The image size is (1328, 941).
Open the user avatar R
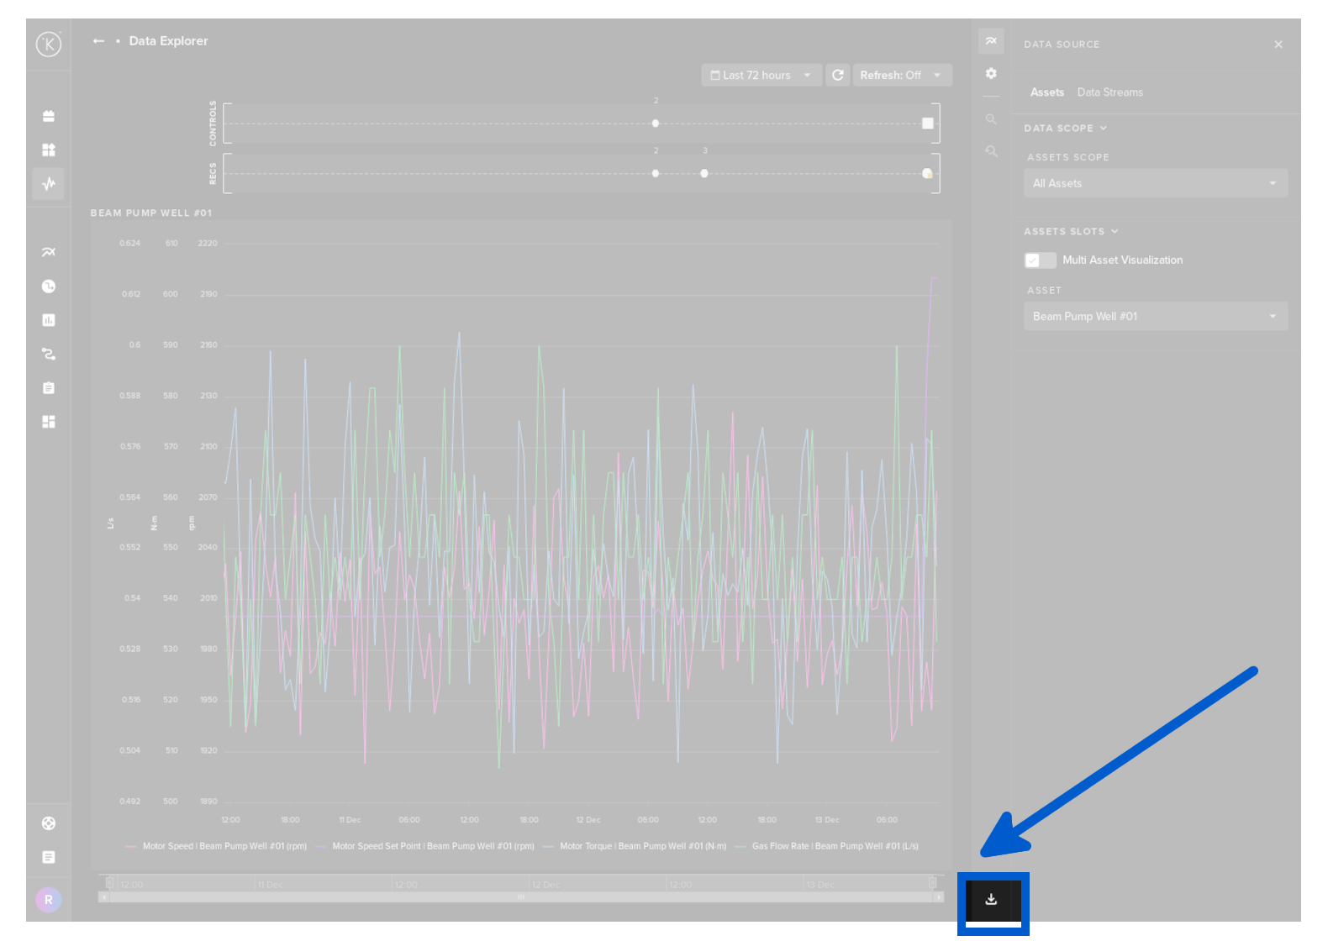(x=49, y=900)
